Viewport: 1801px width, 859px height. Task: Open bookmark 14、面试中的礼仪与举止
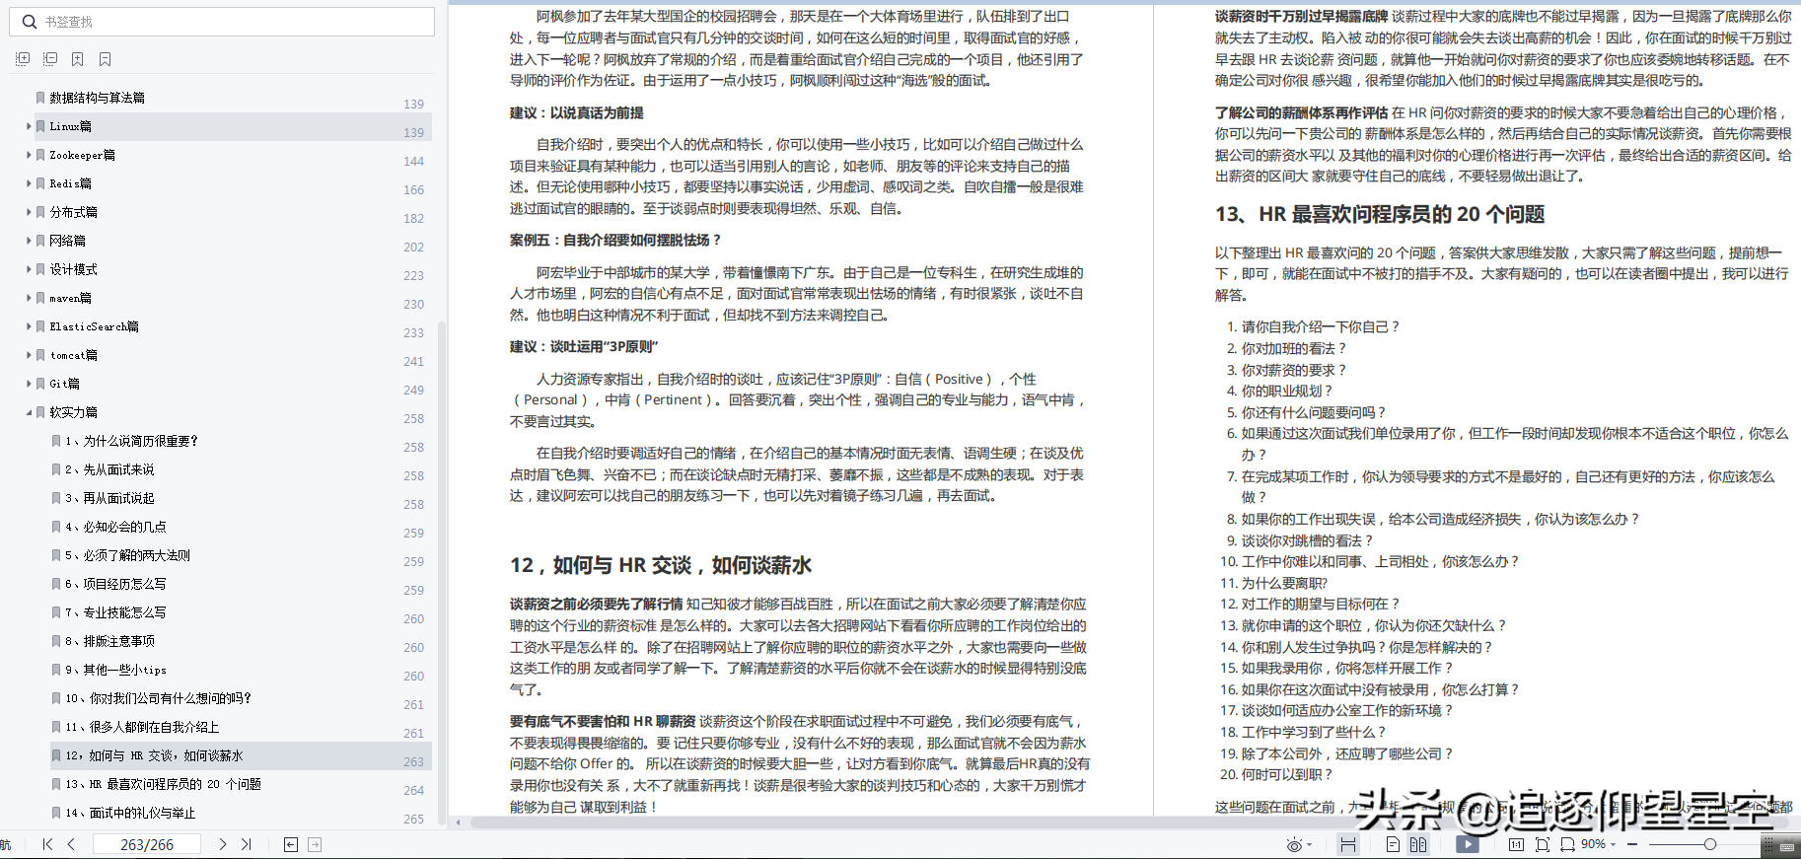tap(130, 813)
